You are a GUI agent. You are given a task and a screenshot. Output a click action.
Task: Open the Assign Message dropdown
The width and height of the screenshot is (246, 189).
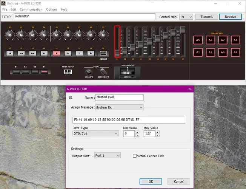click(119, 107)
